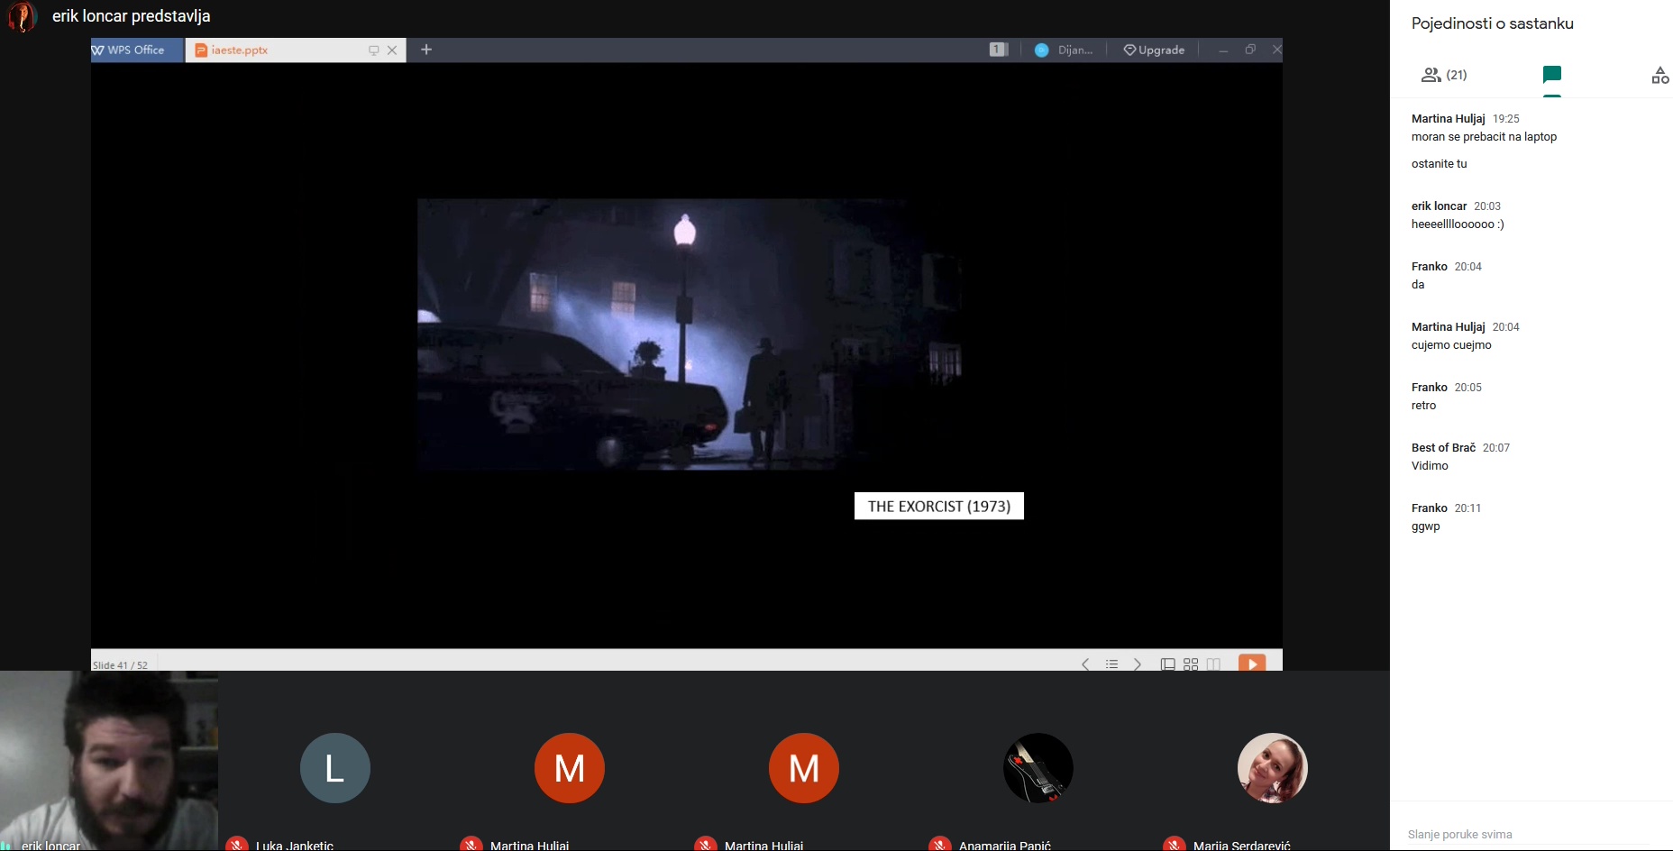Go to the next slide arrow

coord(1138,664)
